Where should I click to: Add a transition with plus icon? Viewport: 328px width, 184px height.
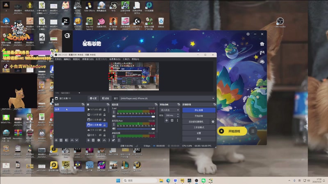166,120
